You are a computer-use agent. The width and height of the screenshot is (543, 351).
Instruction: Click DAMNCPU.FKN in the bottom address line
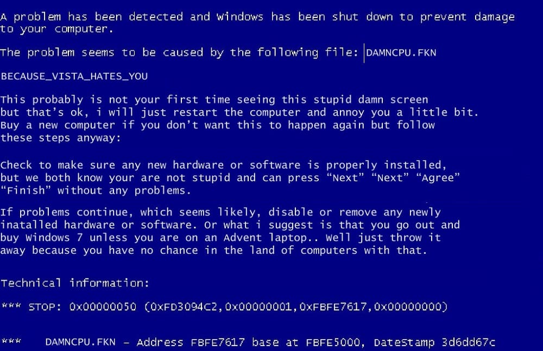point(80,342)
